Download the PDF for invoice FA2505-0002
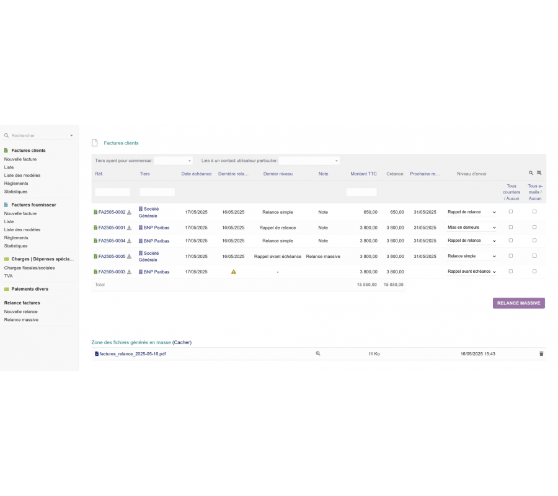Screen dimensions: 558x496 click(130, 212)
